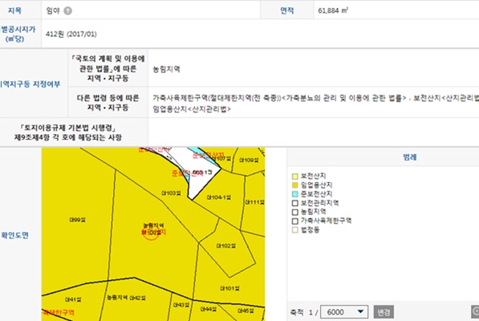Select the scale value 6000 field

tap(344, 312)
